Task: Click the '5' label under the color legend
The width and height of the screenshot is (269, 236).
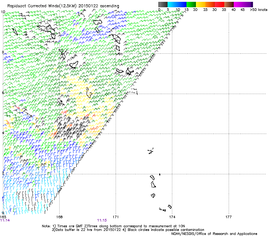Action: 168,10
